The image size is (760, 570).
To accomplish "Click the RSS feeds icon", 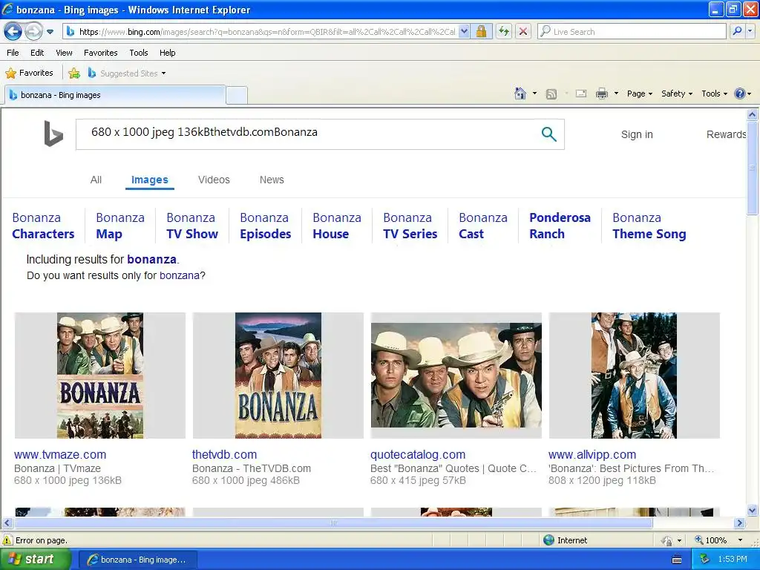I will 551,94.
